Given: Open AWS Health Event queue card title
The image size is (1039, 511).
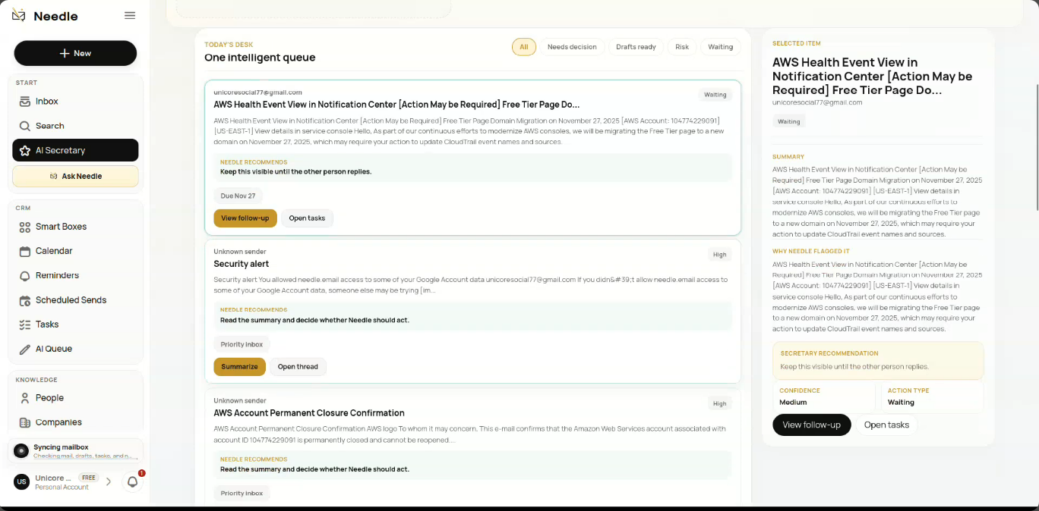Looking at the screenshot, I should (396, 105).
